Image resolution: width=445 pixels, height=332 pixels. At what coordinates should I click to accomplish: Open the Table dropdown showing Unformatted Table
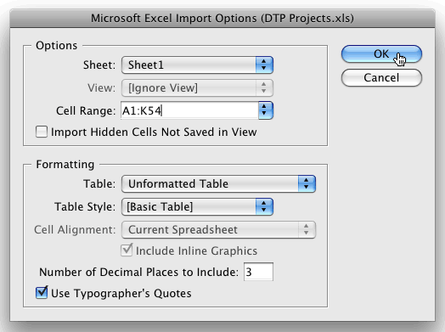point(218,183)
